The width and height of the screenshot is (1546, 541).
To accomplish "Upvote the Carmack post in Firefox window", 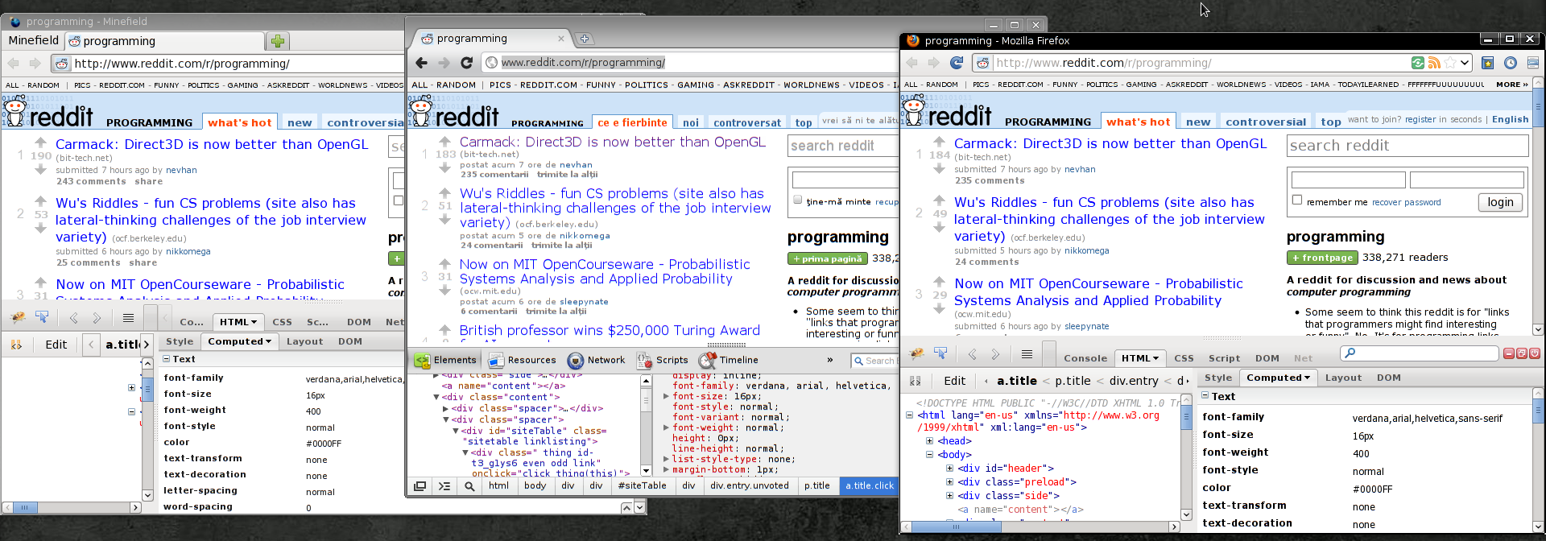I will pos(939,142).
